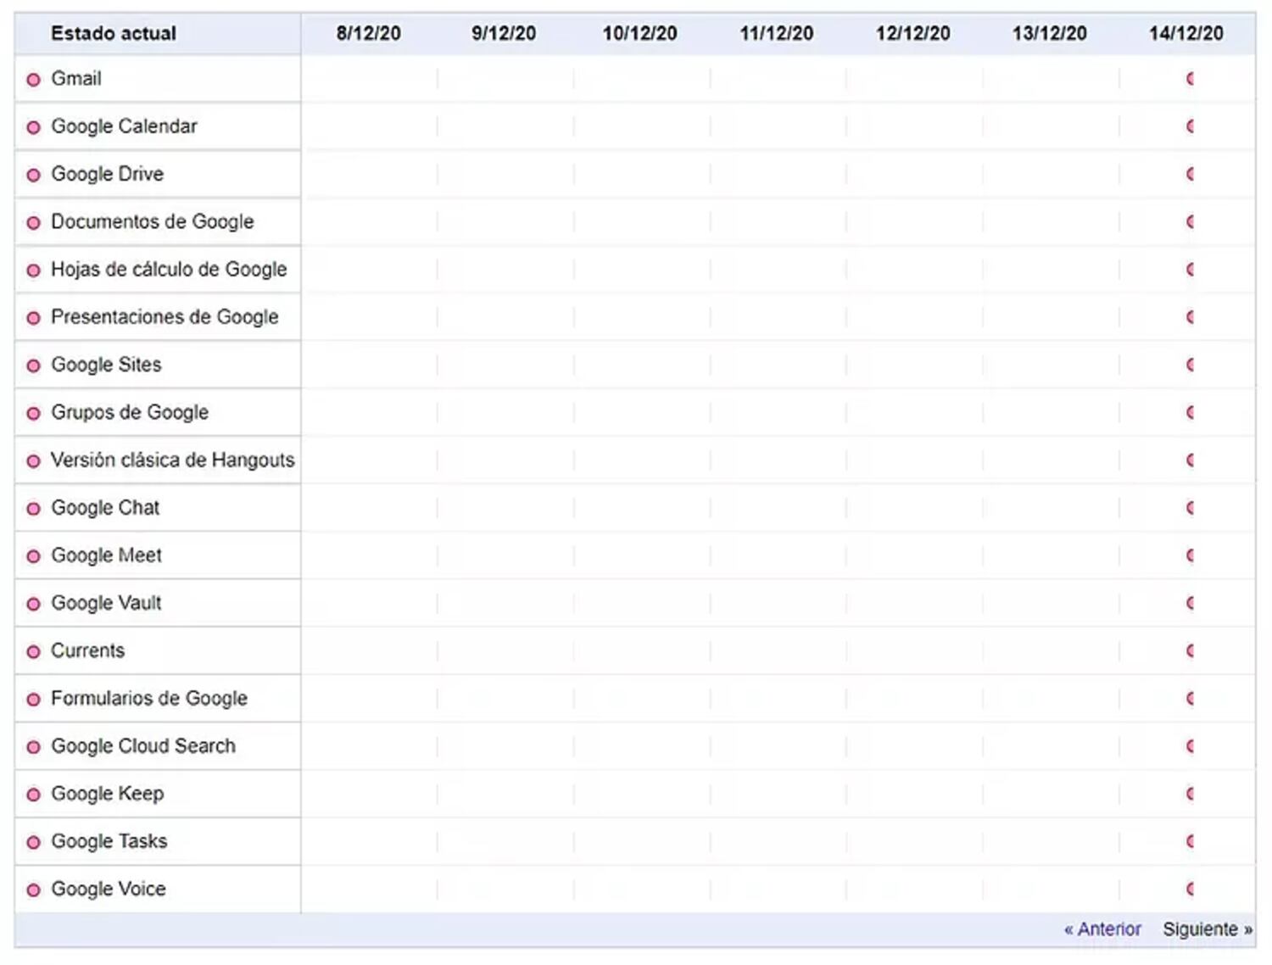Click the Documentos de Google status icon

pos(34,223)
